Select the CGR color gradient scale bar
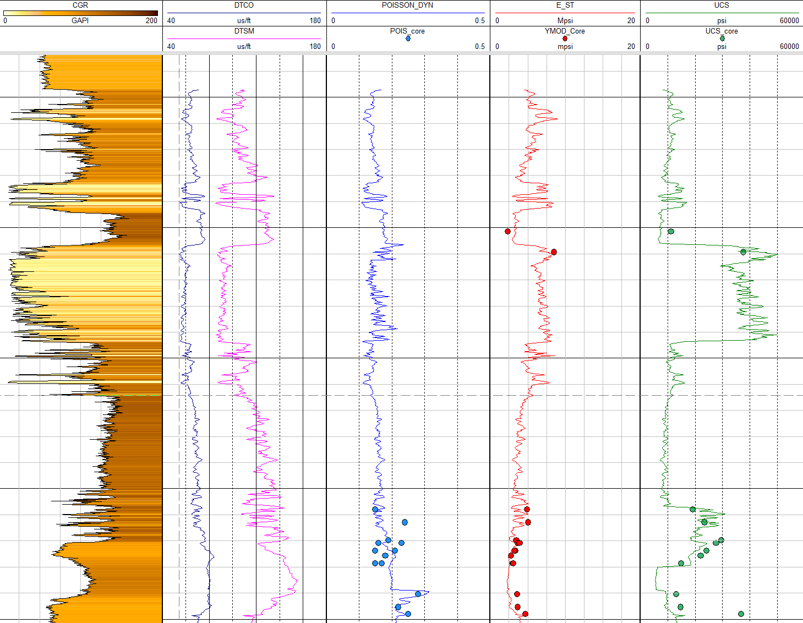This screenshot has width=803, height=623. point(80,13)
